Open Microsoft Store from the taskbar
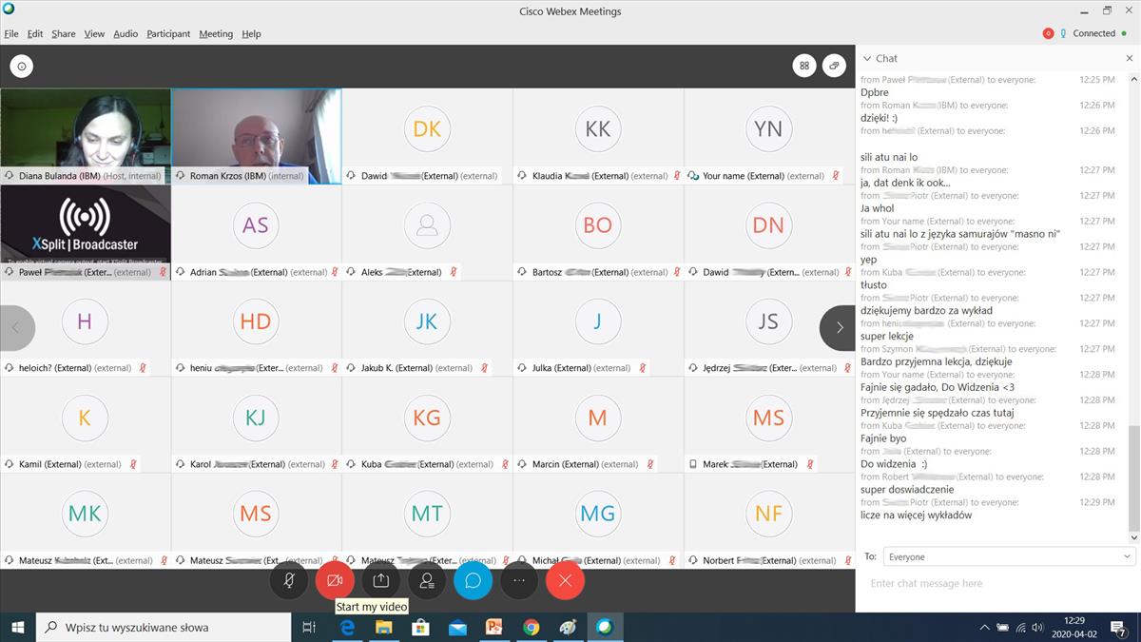Screen dimensions: 1141x642 (420, 627)
